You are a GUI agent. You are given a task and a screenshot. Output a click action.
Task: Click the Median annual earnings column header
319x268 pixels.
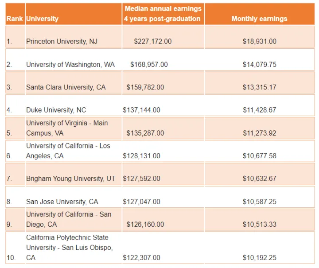point(163,14)
